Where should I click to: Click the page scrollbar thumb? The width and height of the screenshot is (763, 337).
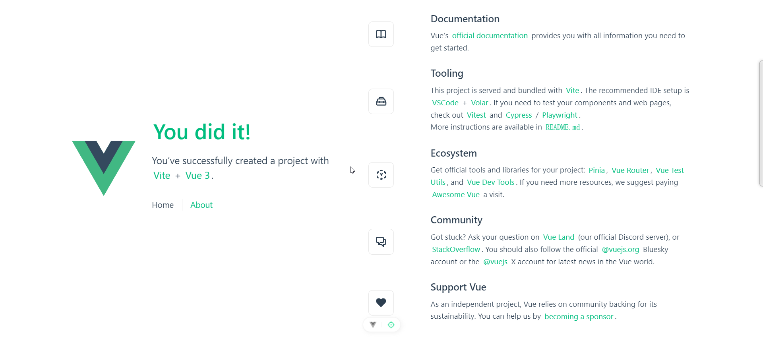coord(761,123)
